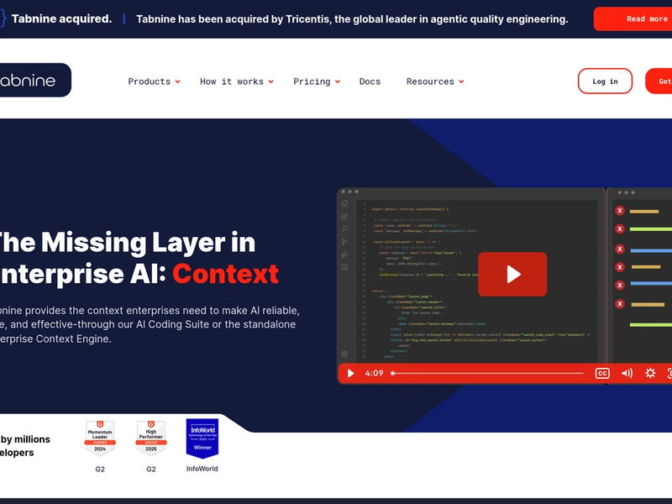The image size is (672, 504).
Task: Click the red 'Context' headline word
Action: [226, 274]
